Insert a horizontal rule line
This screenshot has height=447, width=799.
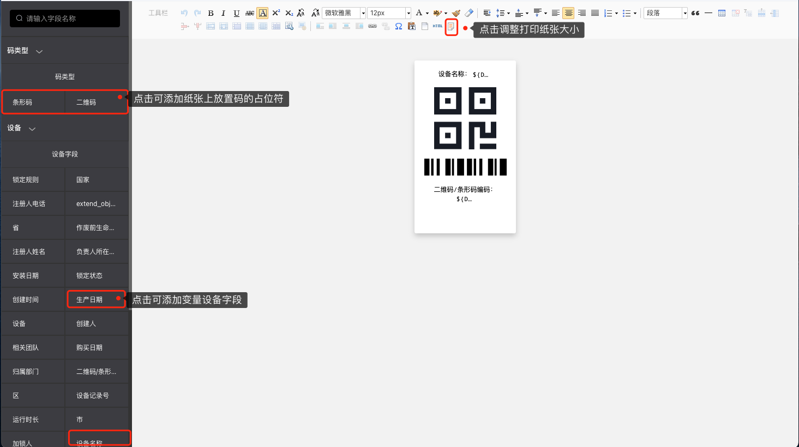708,13
